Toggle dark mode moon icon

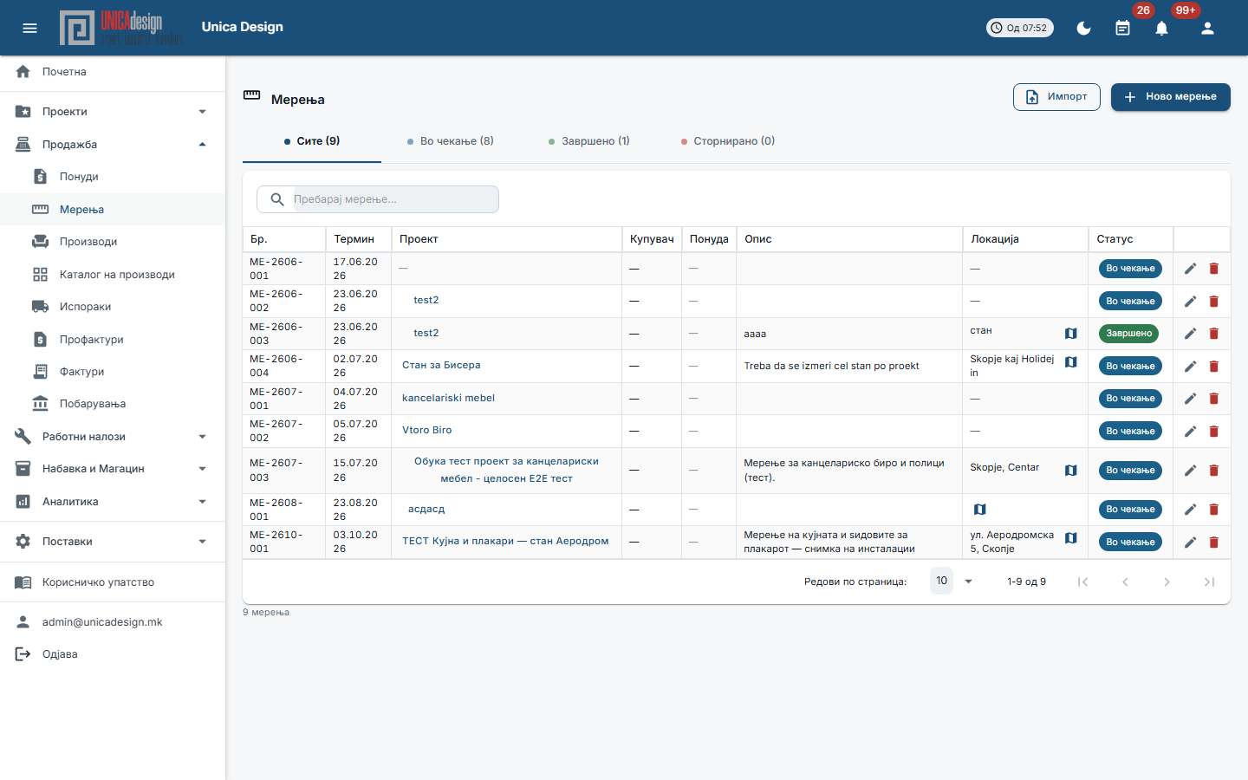[1083, 28]
